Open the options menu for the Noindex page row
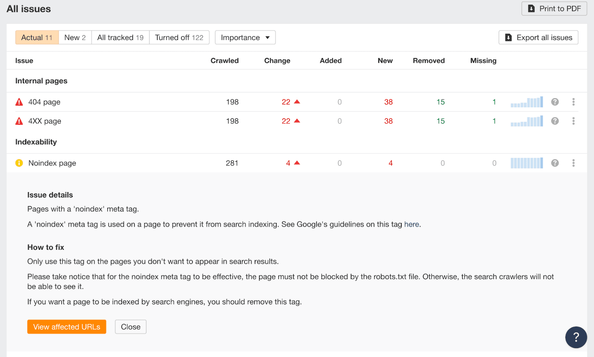Viewport: 594px width, 357px height. [574, 163]
